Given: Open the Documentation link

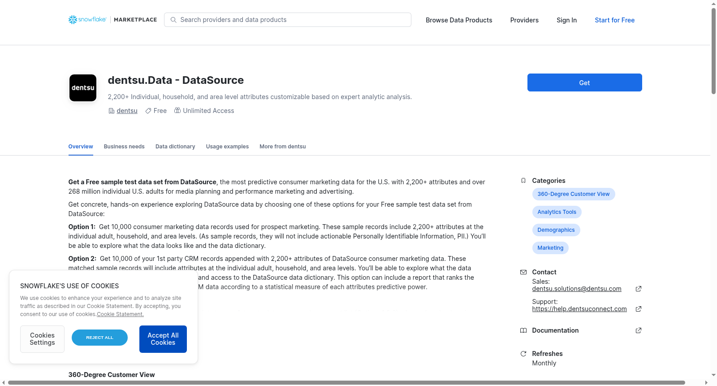Looking at the screenshot, I should pos(555,330).
